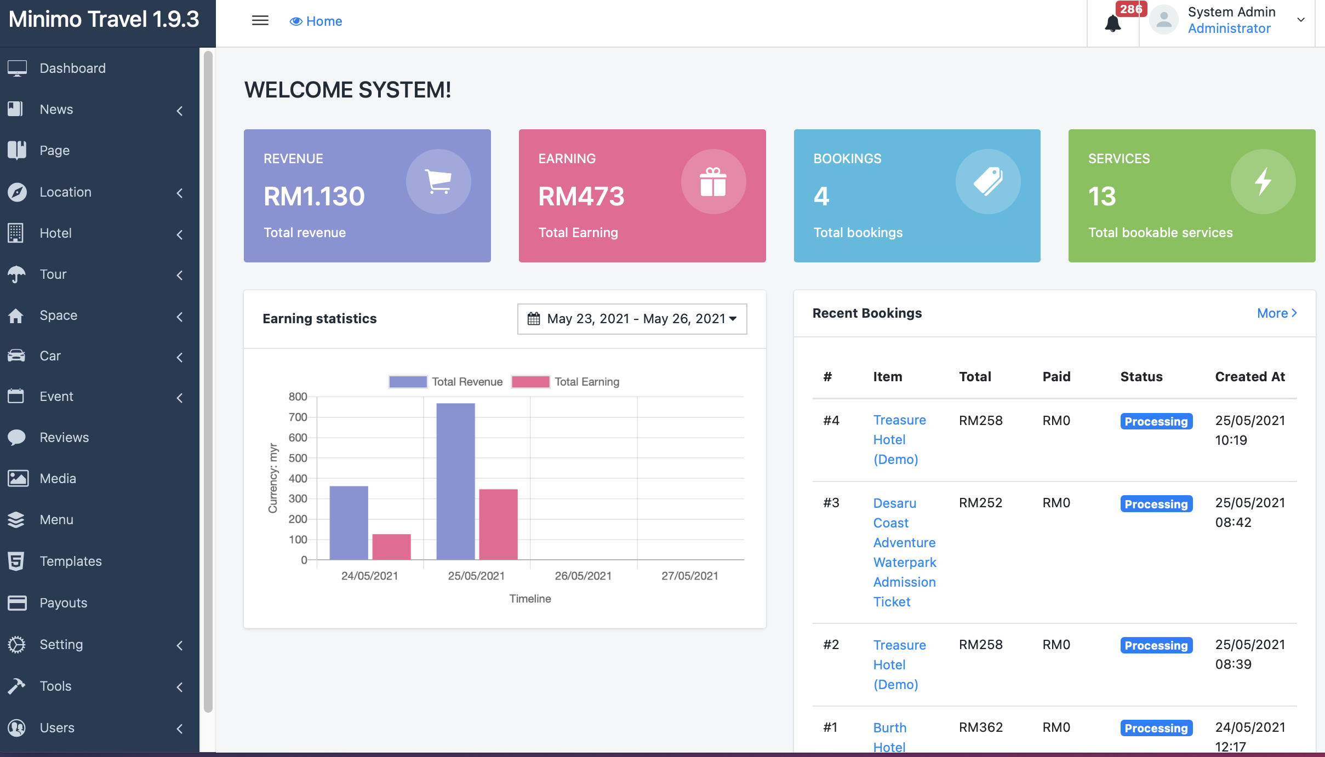Toggle sidebar with hamburger menu icon

pyautogui.click(x=260, y=21)
